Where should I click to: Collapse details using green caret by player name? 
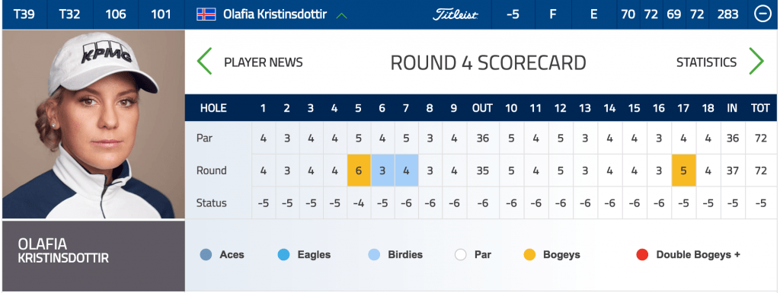coord(341,15)
